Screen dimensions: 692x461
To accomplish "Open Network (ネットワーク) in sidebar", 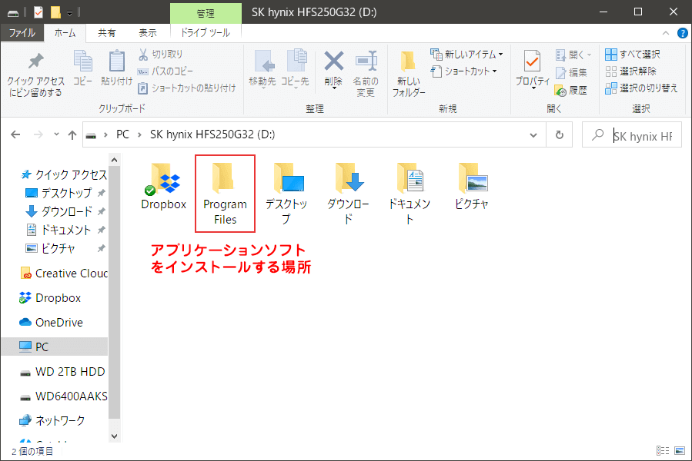I will (x=52, y=420).
